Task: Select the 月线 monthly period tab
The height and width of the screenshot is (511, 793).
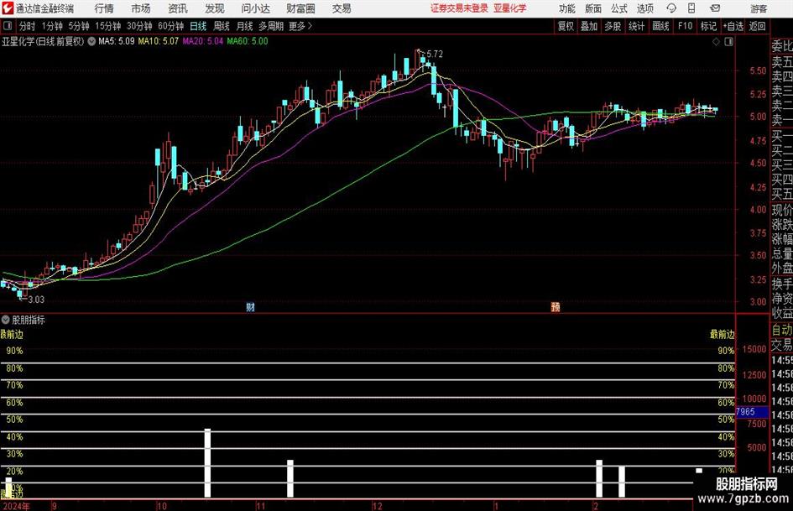Action: point(245,26)
